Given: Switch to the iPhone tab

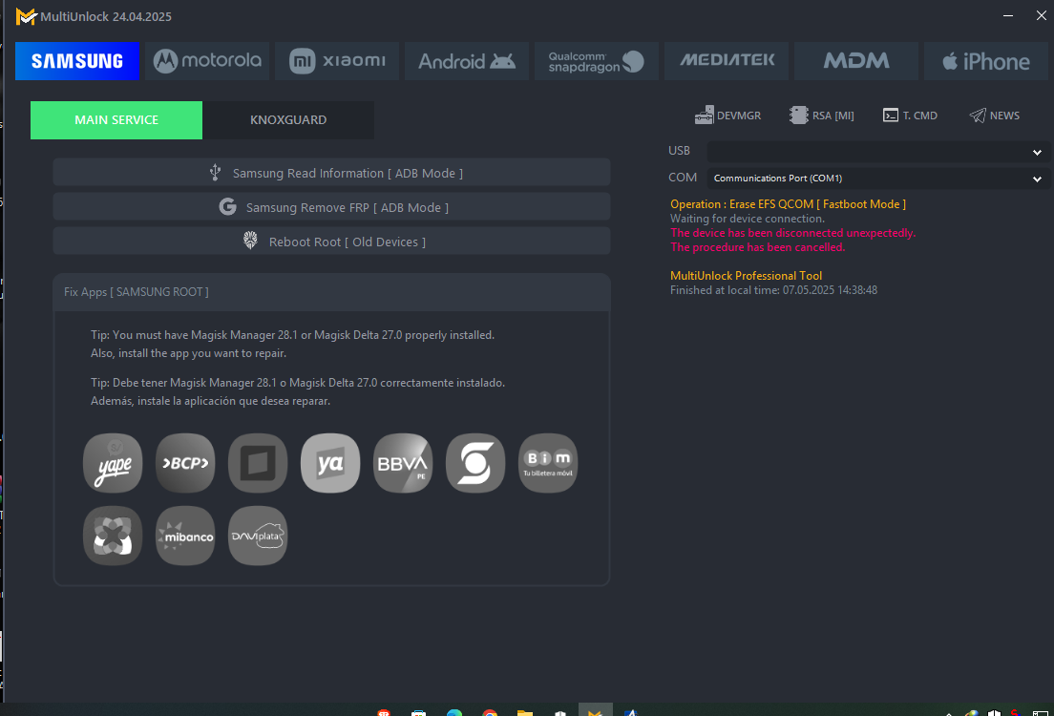Looking at the screenshot, I should (x=985, y=61).
